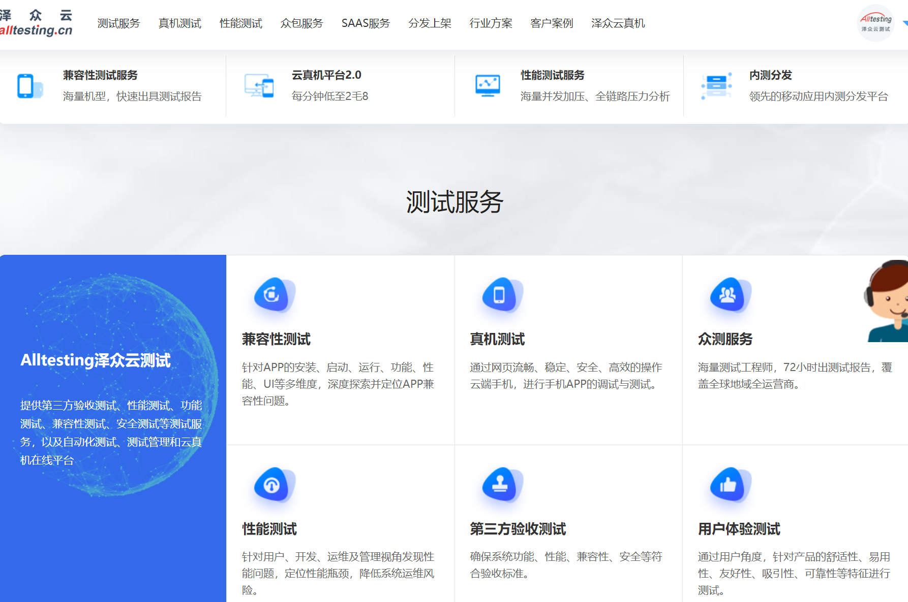Click the 用户体验测试 thumbs-up icon

pos(729,485)
